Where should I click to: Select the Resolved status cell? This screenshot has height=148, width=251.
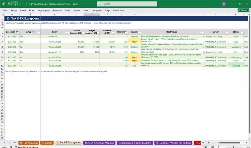(236, 65)
